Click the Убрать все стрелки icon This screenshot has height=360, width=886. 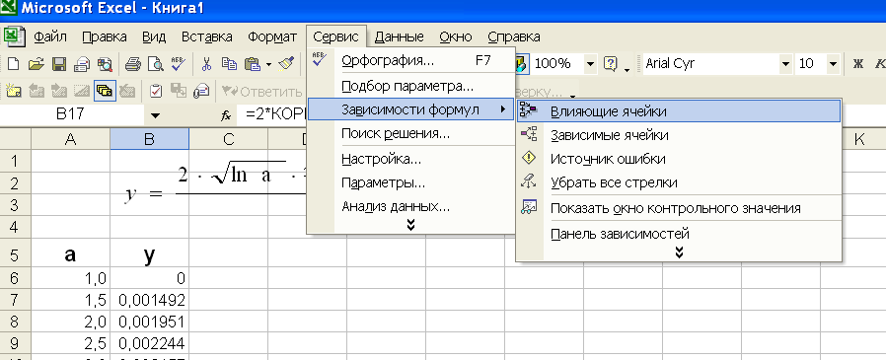[x=529, y=182]
